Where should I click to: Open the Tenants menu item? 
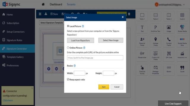click(71, 4)
